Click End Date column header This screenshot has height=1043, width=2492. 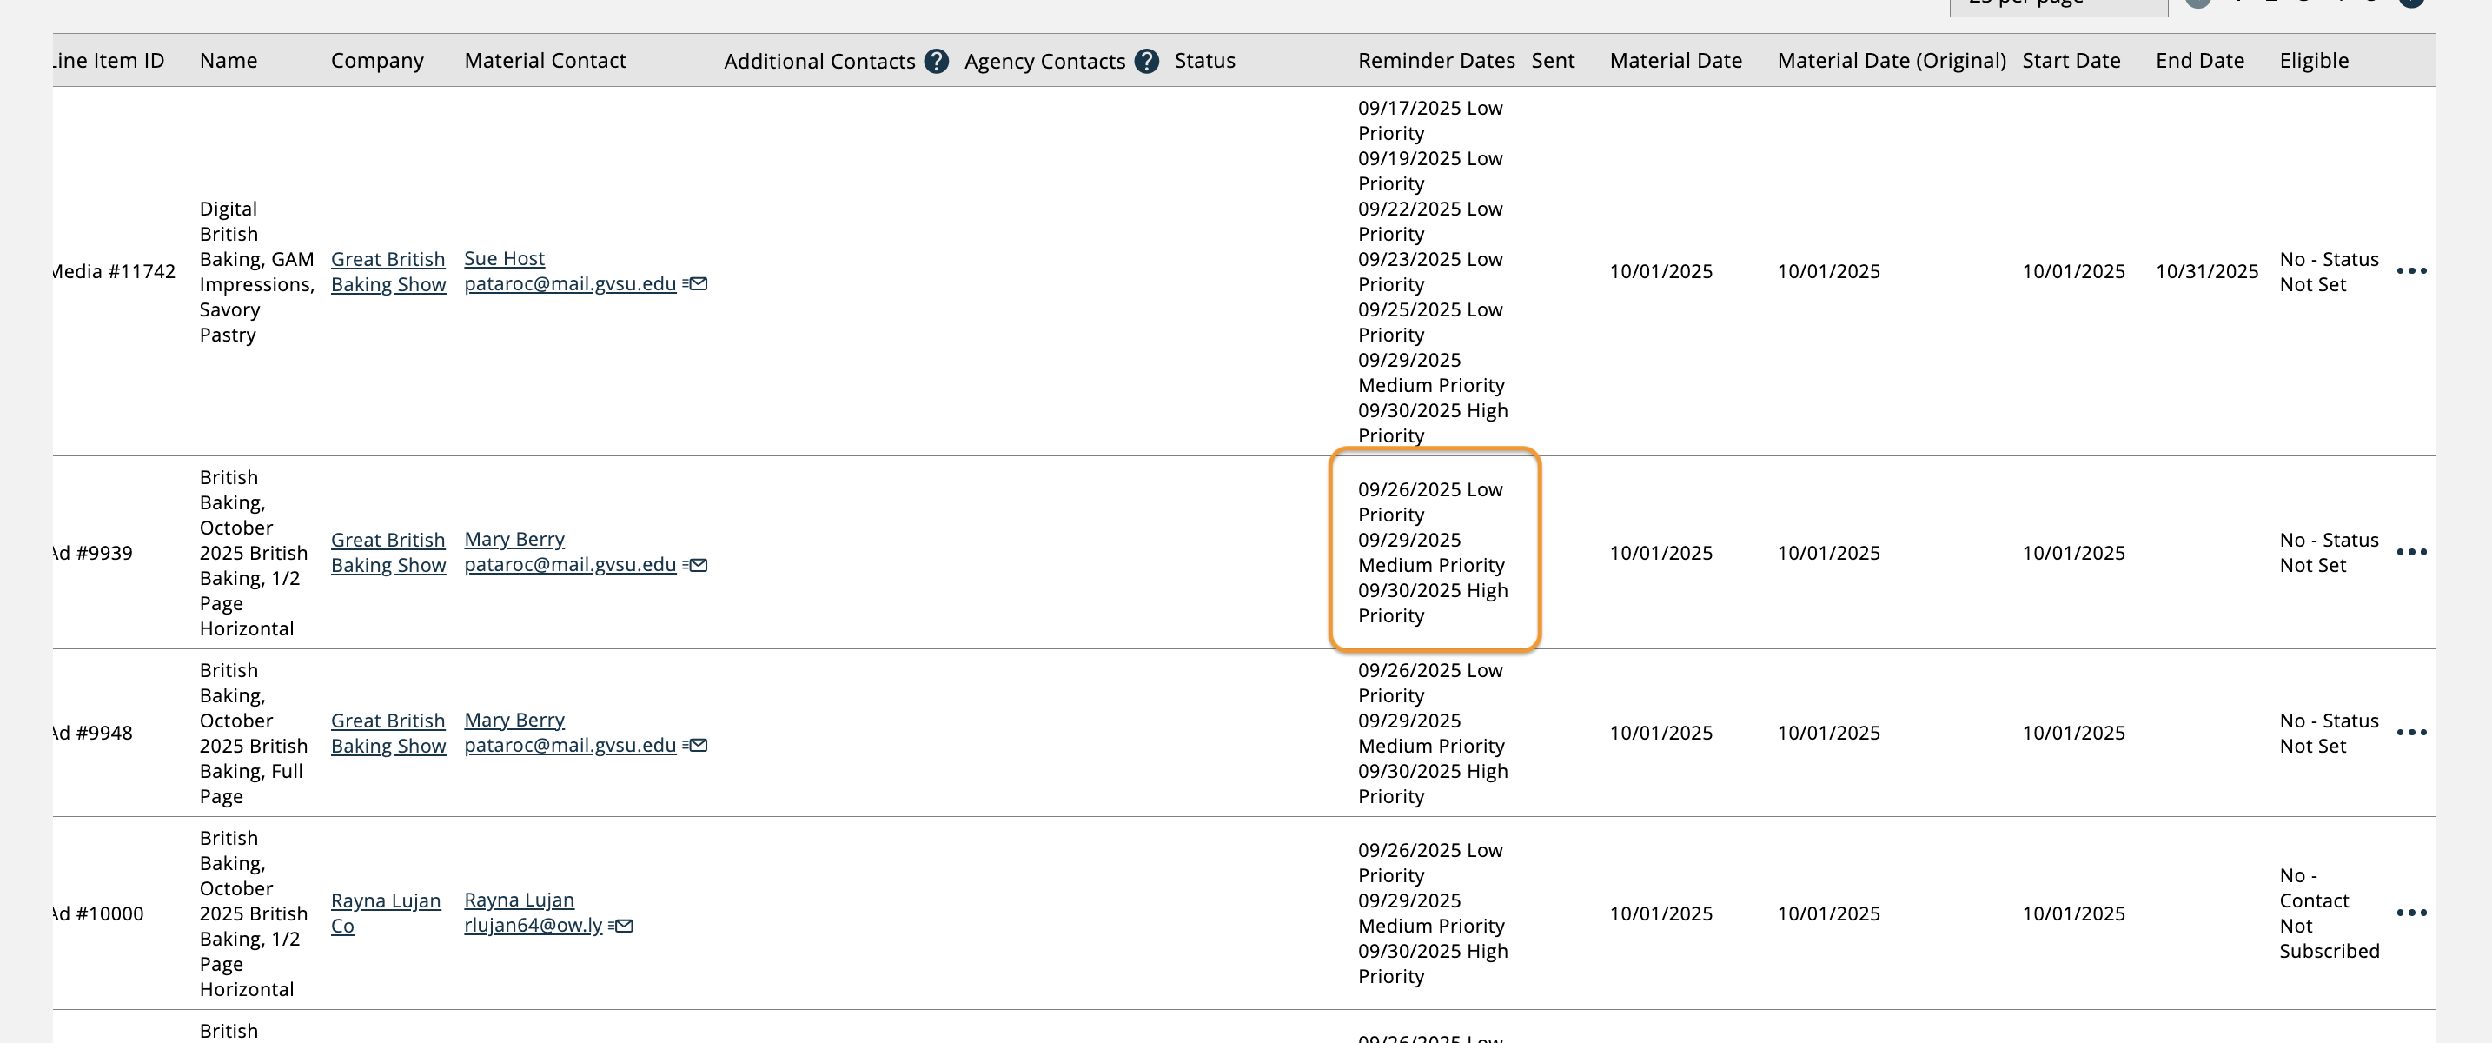coord(2199,61)
